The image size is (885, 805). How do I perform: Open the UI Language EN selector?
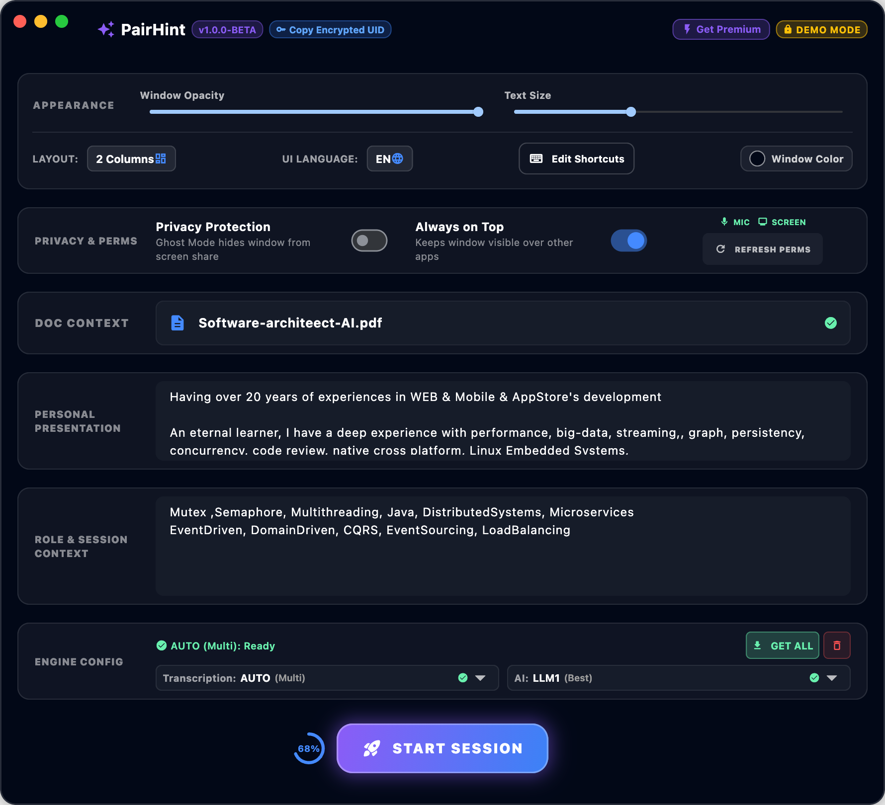[x=390, y=159]
